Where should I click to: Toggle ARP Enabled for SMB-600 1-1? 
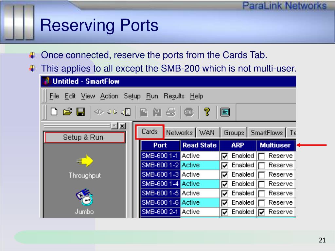pos(224,156)
